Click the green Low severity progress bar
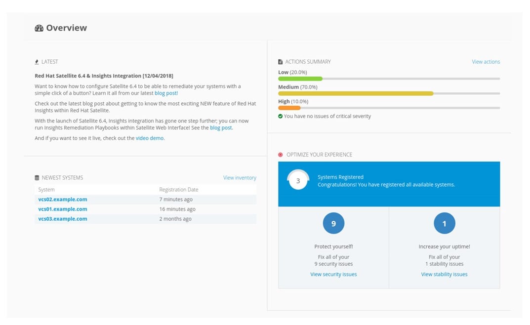The height and width of the screenshot is (325, 530). [300, 79]
